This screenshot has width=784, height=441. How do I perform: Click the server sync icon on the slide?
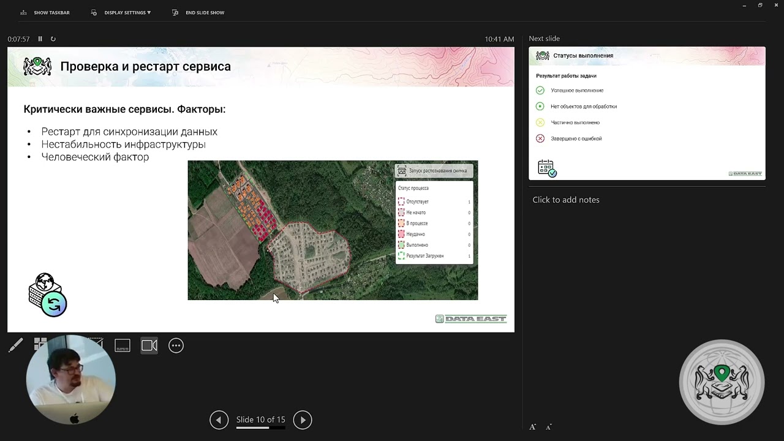(x=48, y=295)
